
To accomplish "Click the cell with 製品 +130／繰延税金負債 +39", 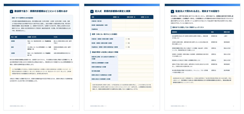I will tap(39, 54).
